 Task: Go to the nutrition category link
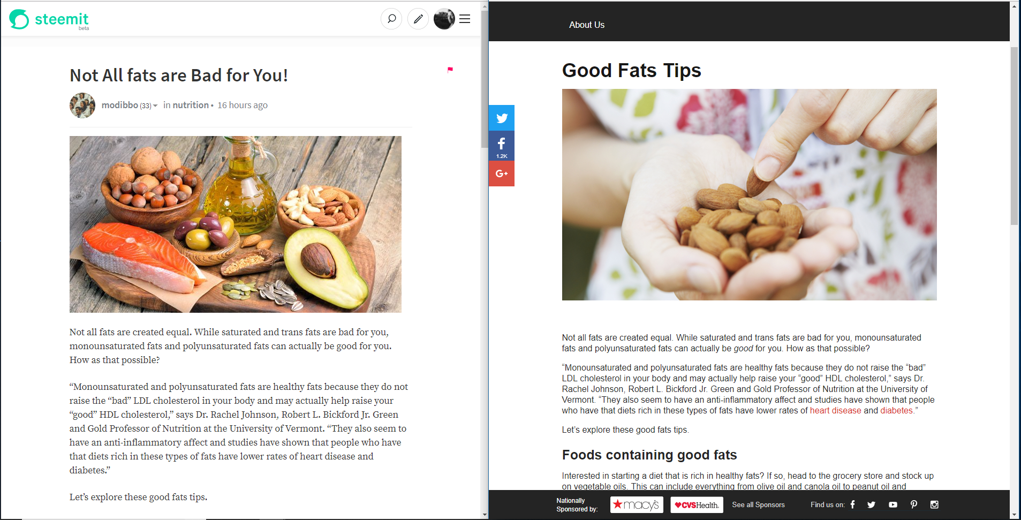(191, 105)
